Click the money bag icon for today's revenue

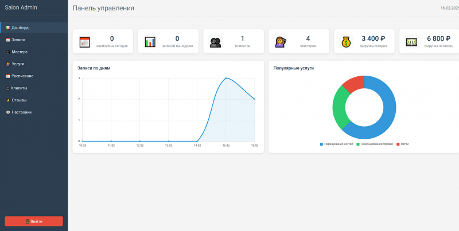pos(346,42)
